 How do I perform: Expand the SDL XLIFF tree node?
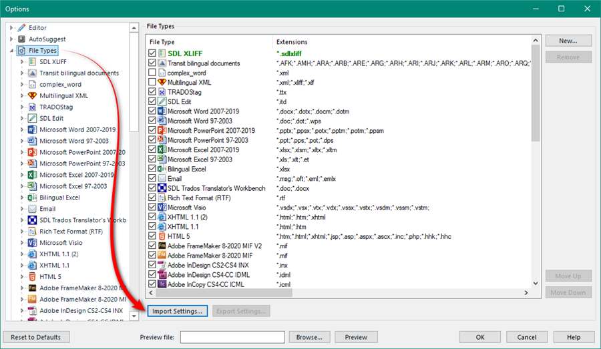[x=22, y=61]
